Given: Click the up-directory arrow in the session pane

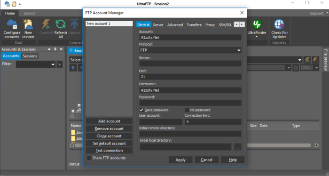Looking at the screenshot, I should [x=73, y=68].
